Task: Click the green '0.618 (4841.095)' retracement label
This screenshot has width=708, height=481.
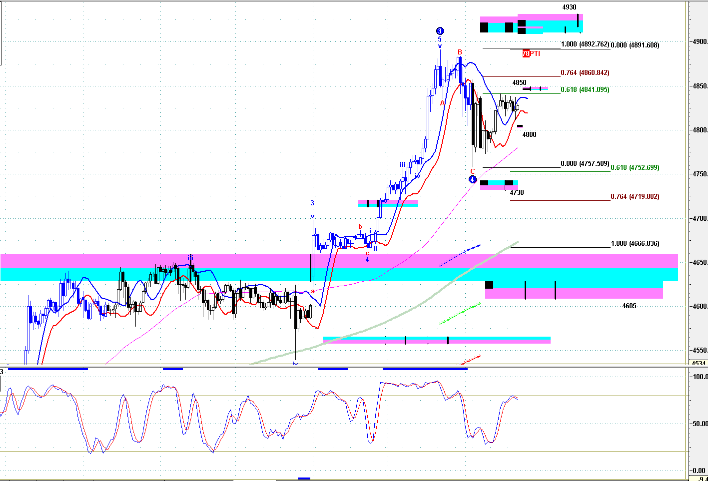Action: (585, 89)
